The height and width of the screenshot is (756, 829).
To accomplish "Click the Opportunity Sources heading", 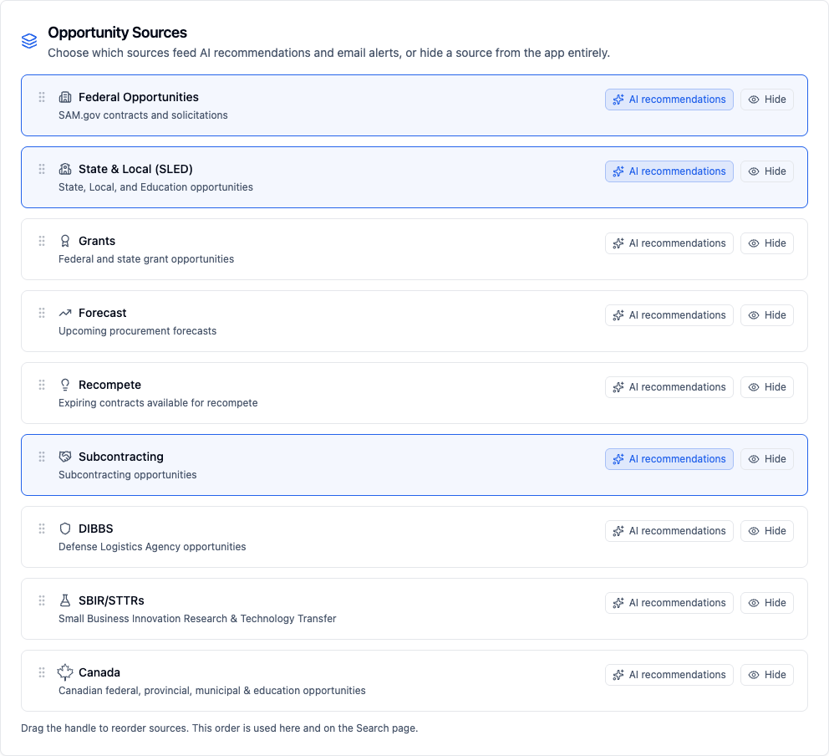I will (x=117, y=33).
